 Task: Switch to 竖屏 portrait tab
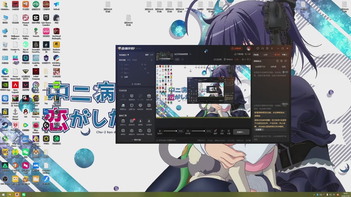coord(151,55)
